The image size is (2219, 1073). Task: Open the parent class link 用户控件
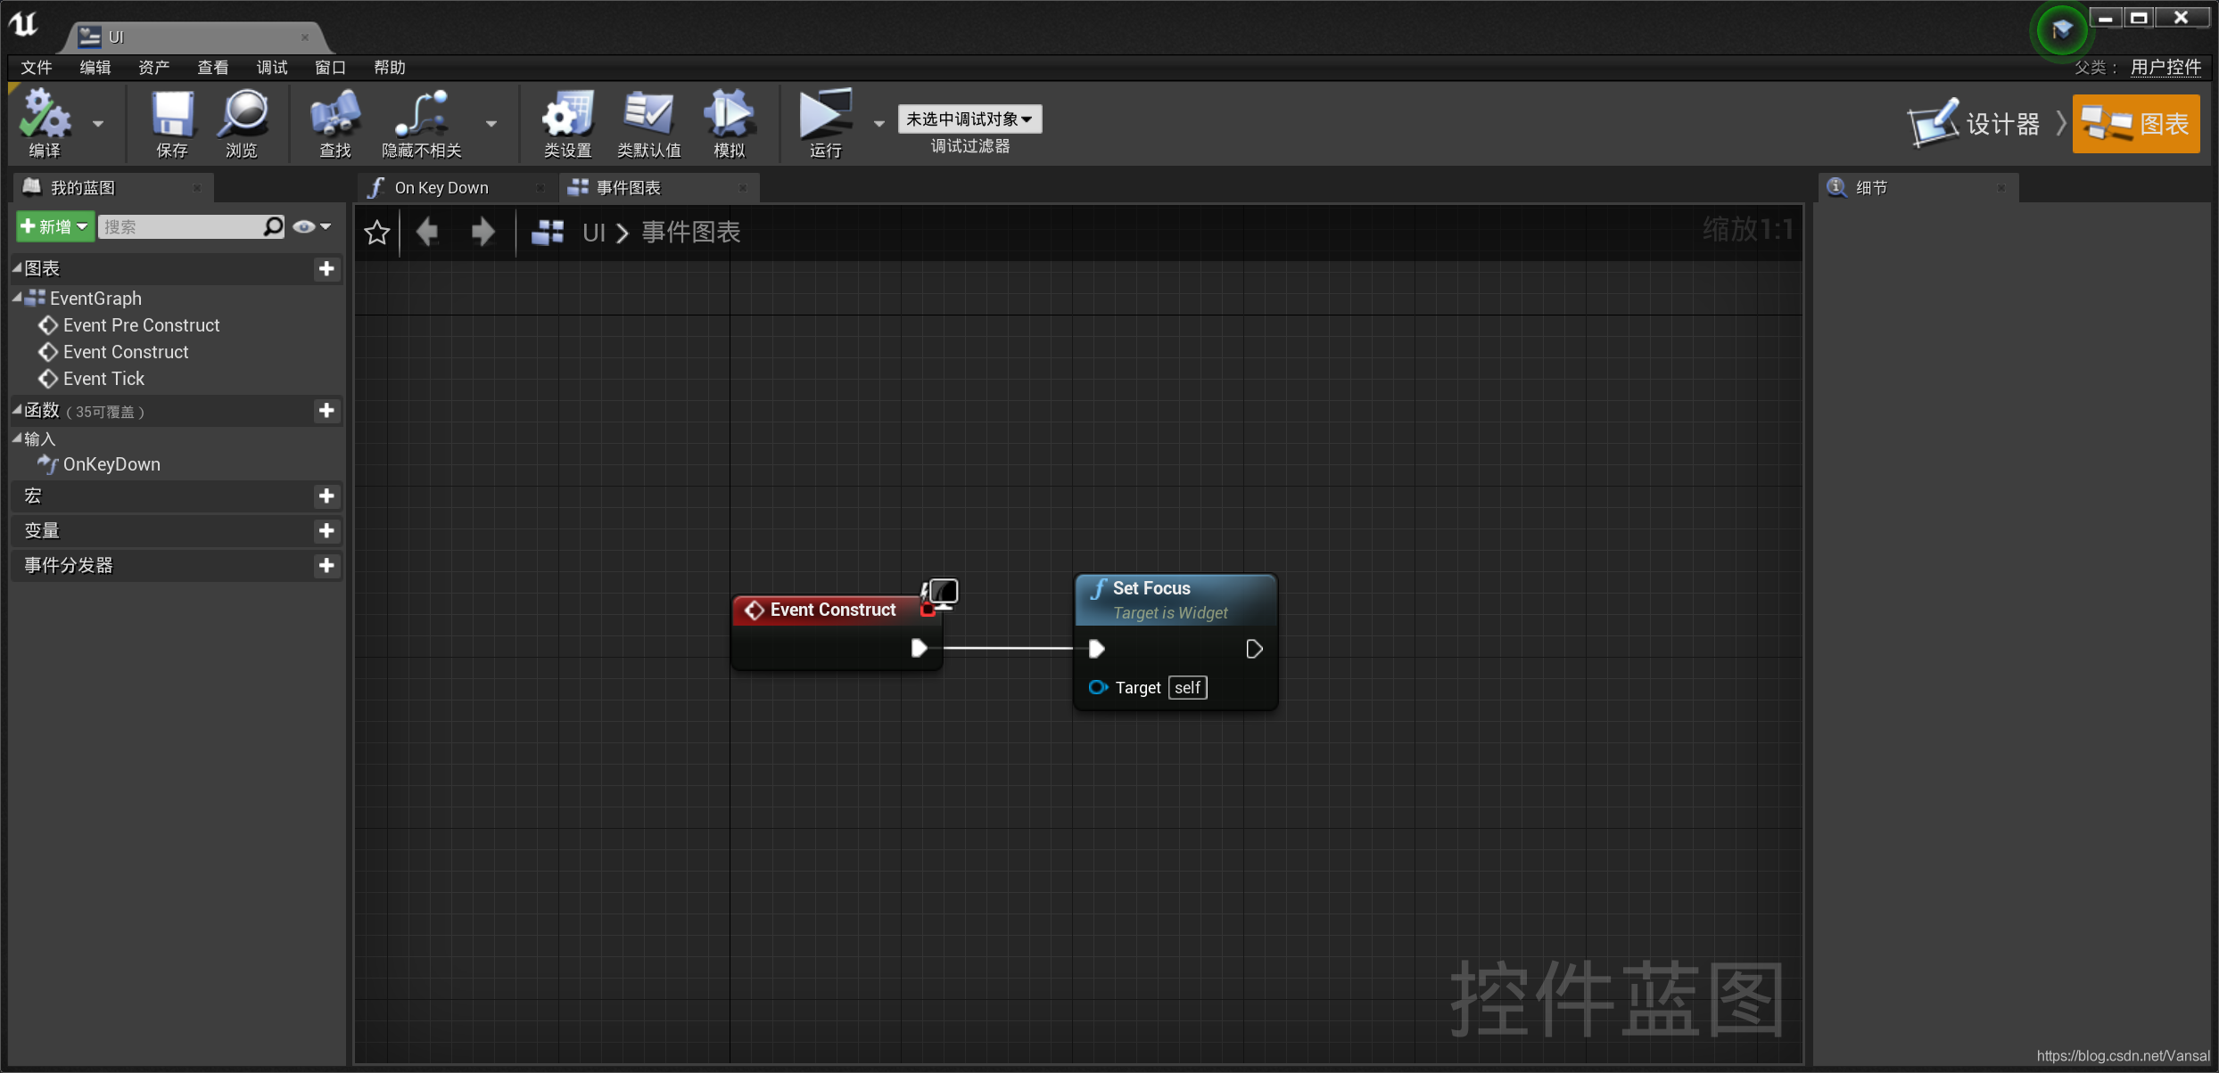[x=2165, y=68]
